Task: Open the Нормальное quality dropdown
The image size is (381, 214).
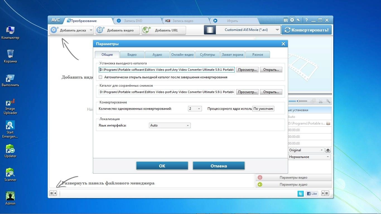Action: point(309,157)
